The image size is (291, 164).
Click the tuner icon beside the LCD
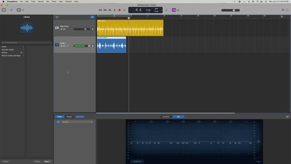pos(166,10)
